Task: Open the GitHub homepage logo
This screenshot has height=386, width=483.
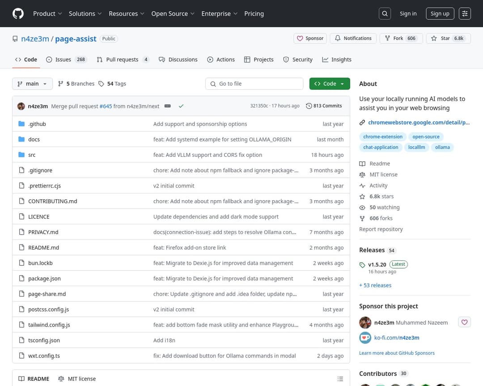Action: 18,13
